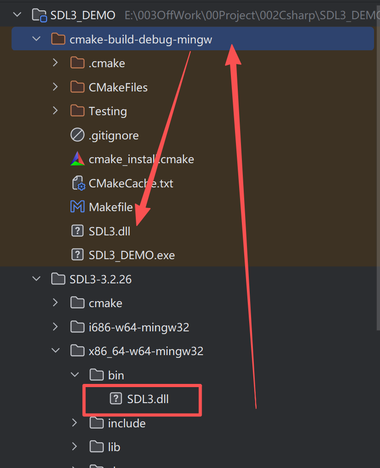Screen dimensions: 380x468
Task: Select the CMakeFiles folder name
Action: click(x=118, y=87)
